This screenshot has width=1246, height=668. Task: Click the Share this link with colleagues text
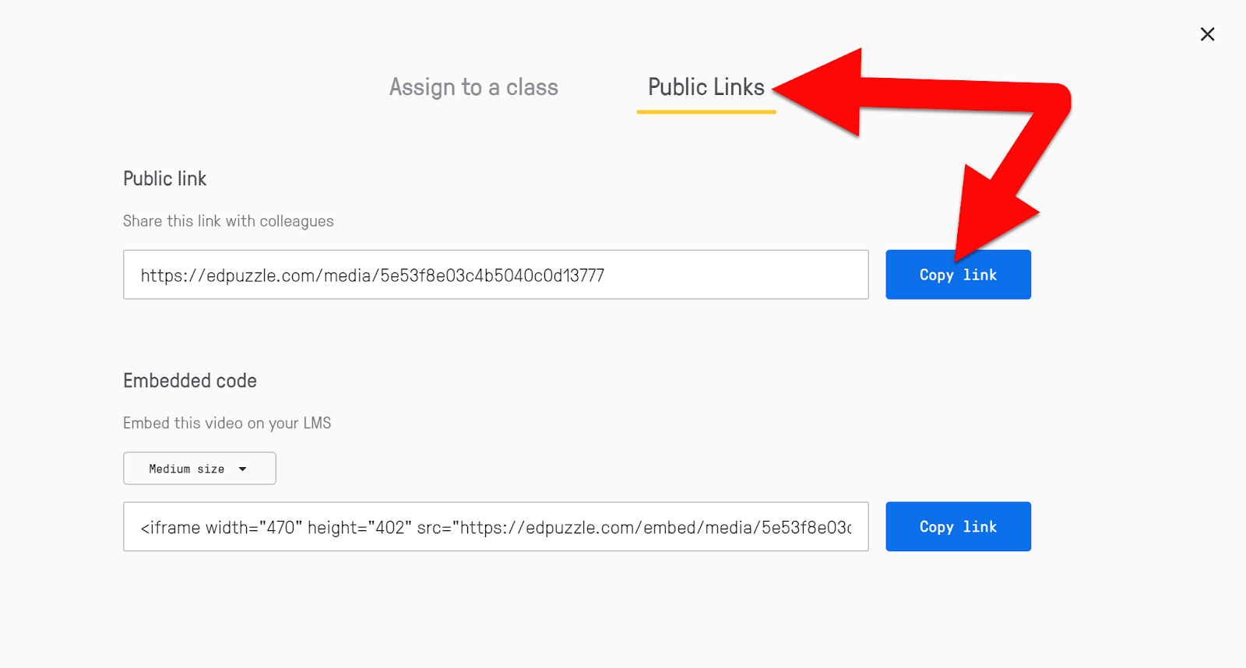(x=228, y=221)
